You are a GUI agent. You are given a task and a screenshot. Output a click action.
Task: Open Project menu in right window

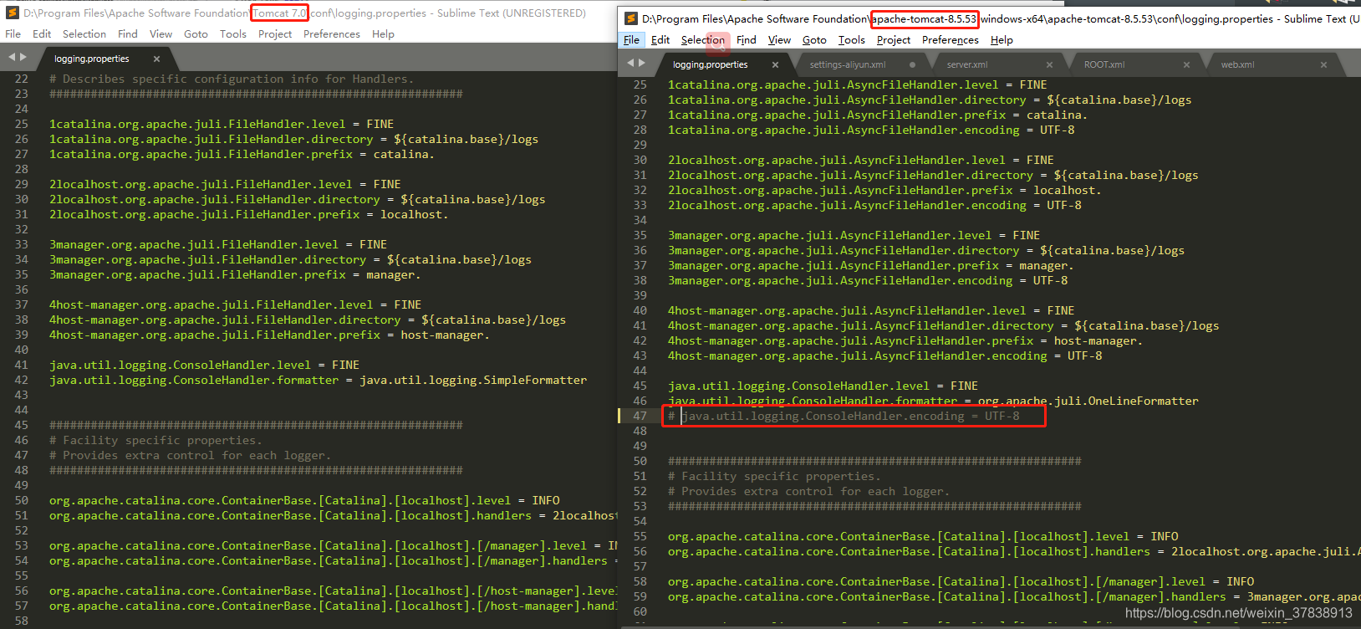[x=894, y=40]
